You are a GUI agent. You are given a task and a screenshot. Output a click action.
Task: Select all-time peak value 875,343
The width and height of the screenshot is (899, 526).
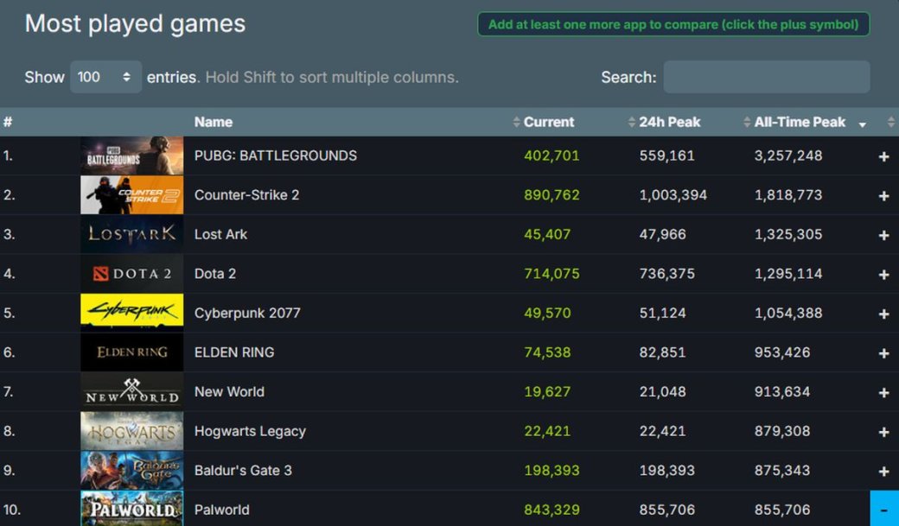(782, 471)
